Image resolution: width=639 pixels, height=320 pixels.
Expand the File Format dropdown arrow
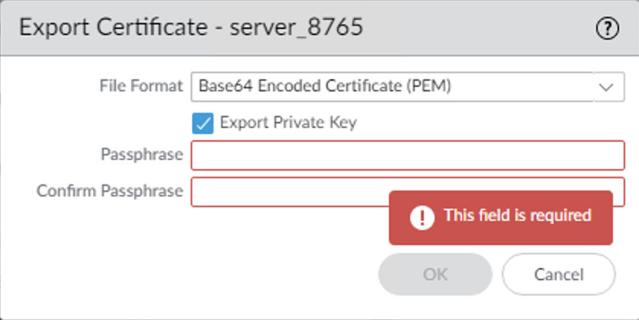[x=606, y=87]
